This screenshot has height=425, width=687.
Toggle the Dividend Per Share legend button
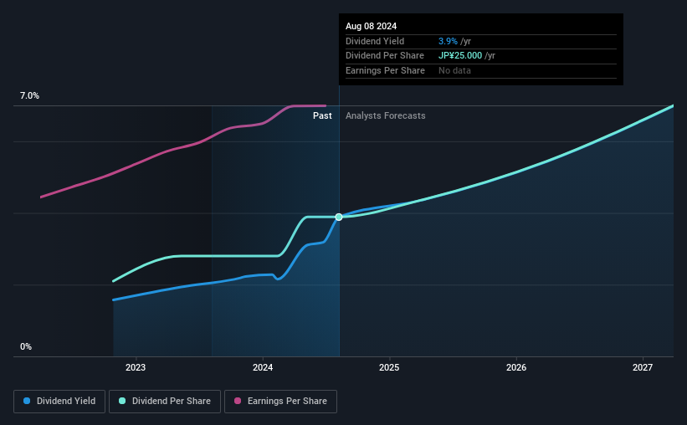click(x=165, y=402)
